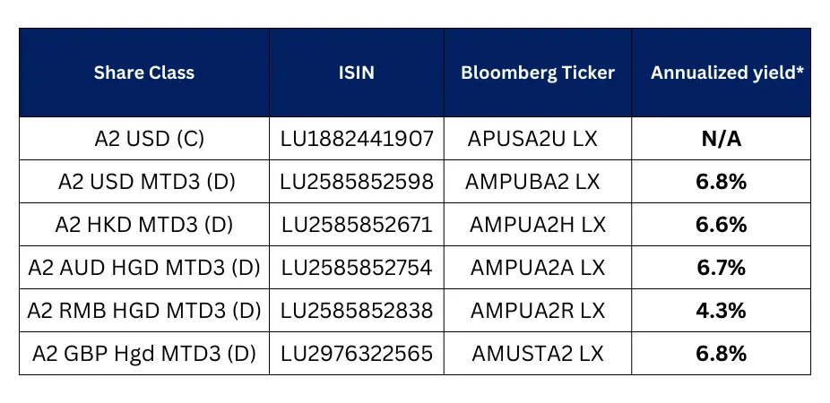Click the A2 GBP Hgd MTD3 (D) cell
Image resolution: width=830 pixels, height=403 pixels.
tap(144, 353)
